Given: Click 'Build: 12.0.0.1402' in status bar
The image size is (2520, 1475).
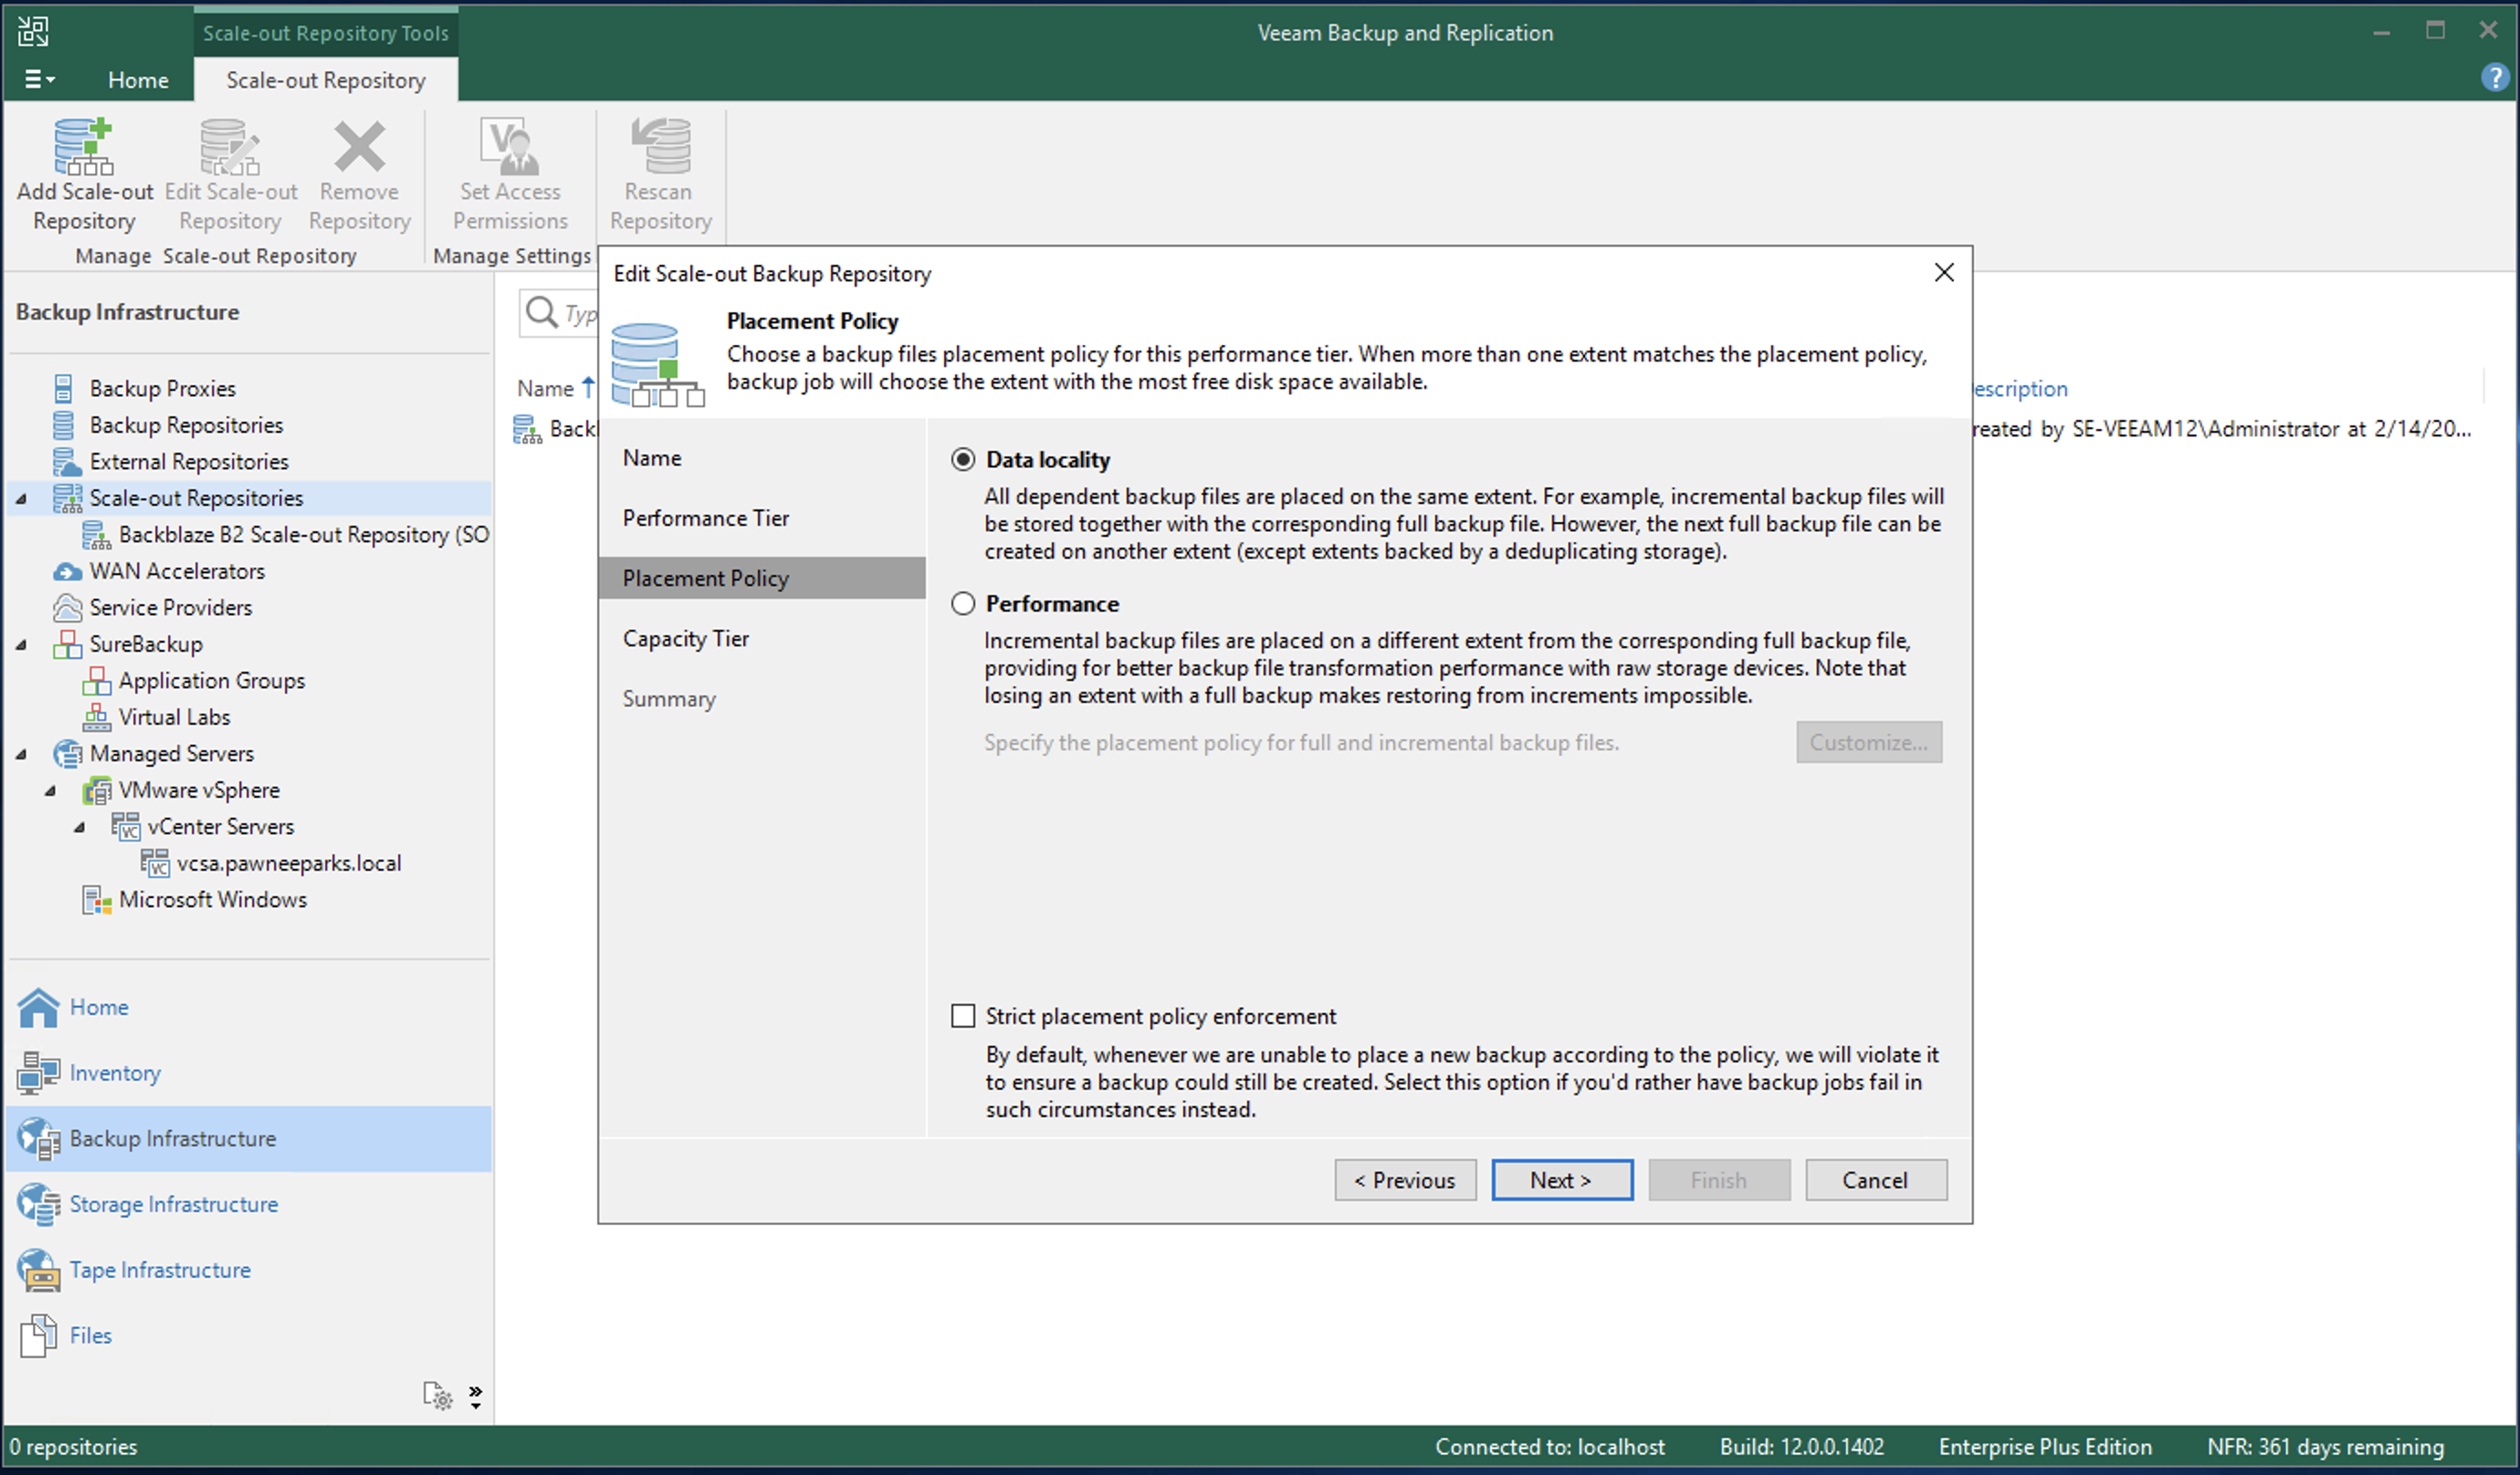Looking at the screenshot, I should 1801,1446.
